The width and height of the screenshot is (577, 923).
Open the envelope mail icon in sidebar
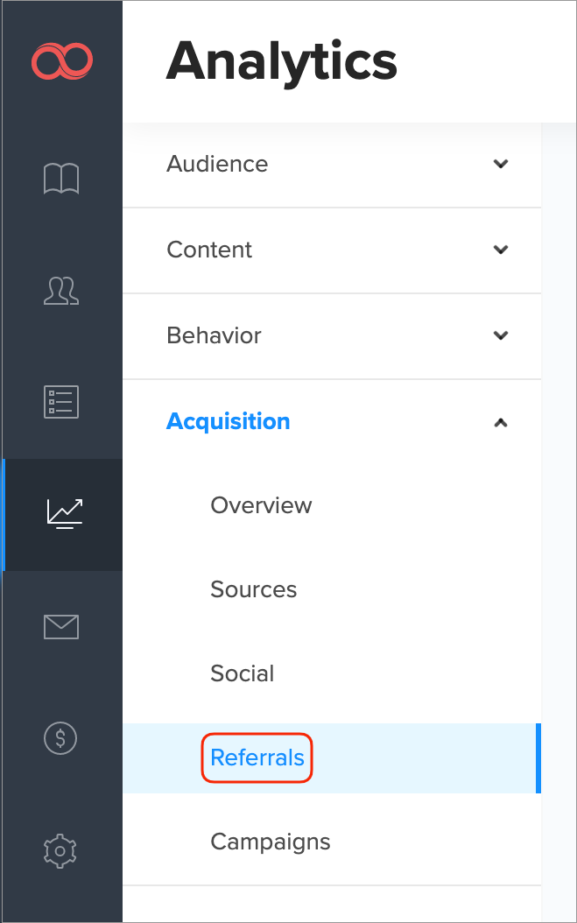click(61, 626)
